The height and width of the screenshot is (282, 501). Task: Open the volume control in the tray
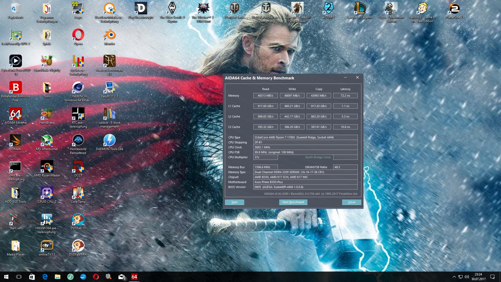click(467, 277)
